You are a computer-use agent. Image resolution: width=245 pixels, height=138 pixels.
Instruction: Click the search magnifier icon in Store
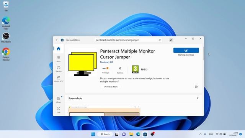pos(160,40)
